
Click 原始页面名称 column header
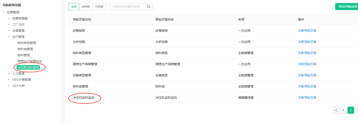coord(165,19)
